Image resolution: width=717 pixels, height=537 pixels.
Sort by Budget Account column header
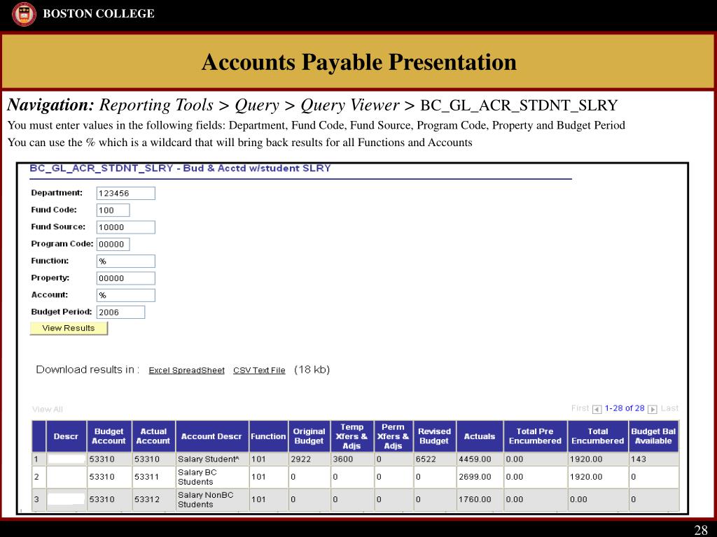(x=109, y=436)
